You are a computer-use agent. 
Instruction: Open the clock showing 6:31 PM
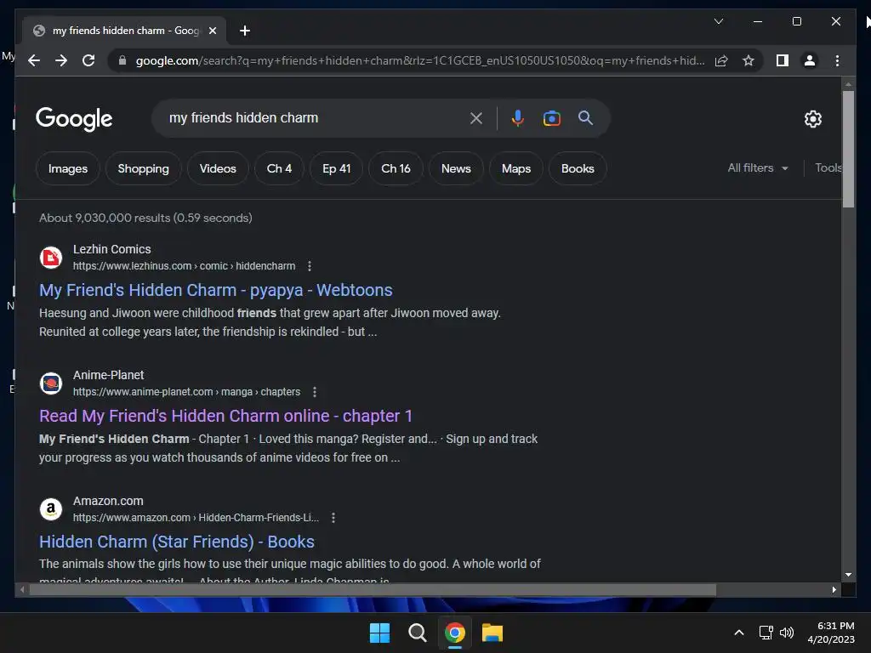[832, 633]
